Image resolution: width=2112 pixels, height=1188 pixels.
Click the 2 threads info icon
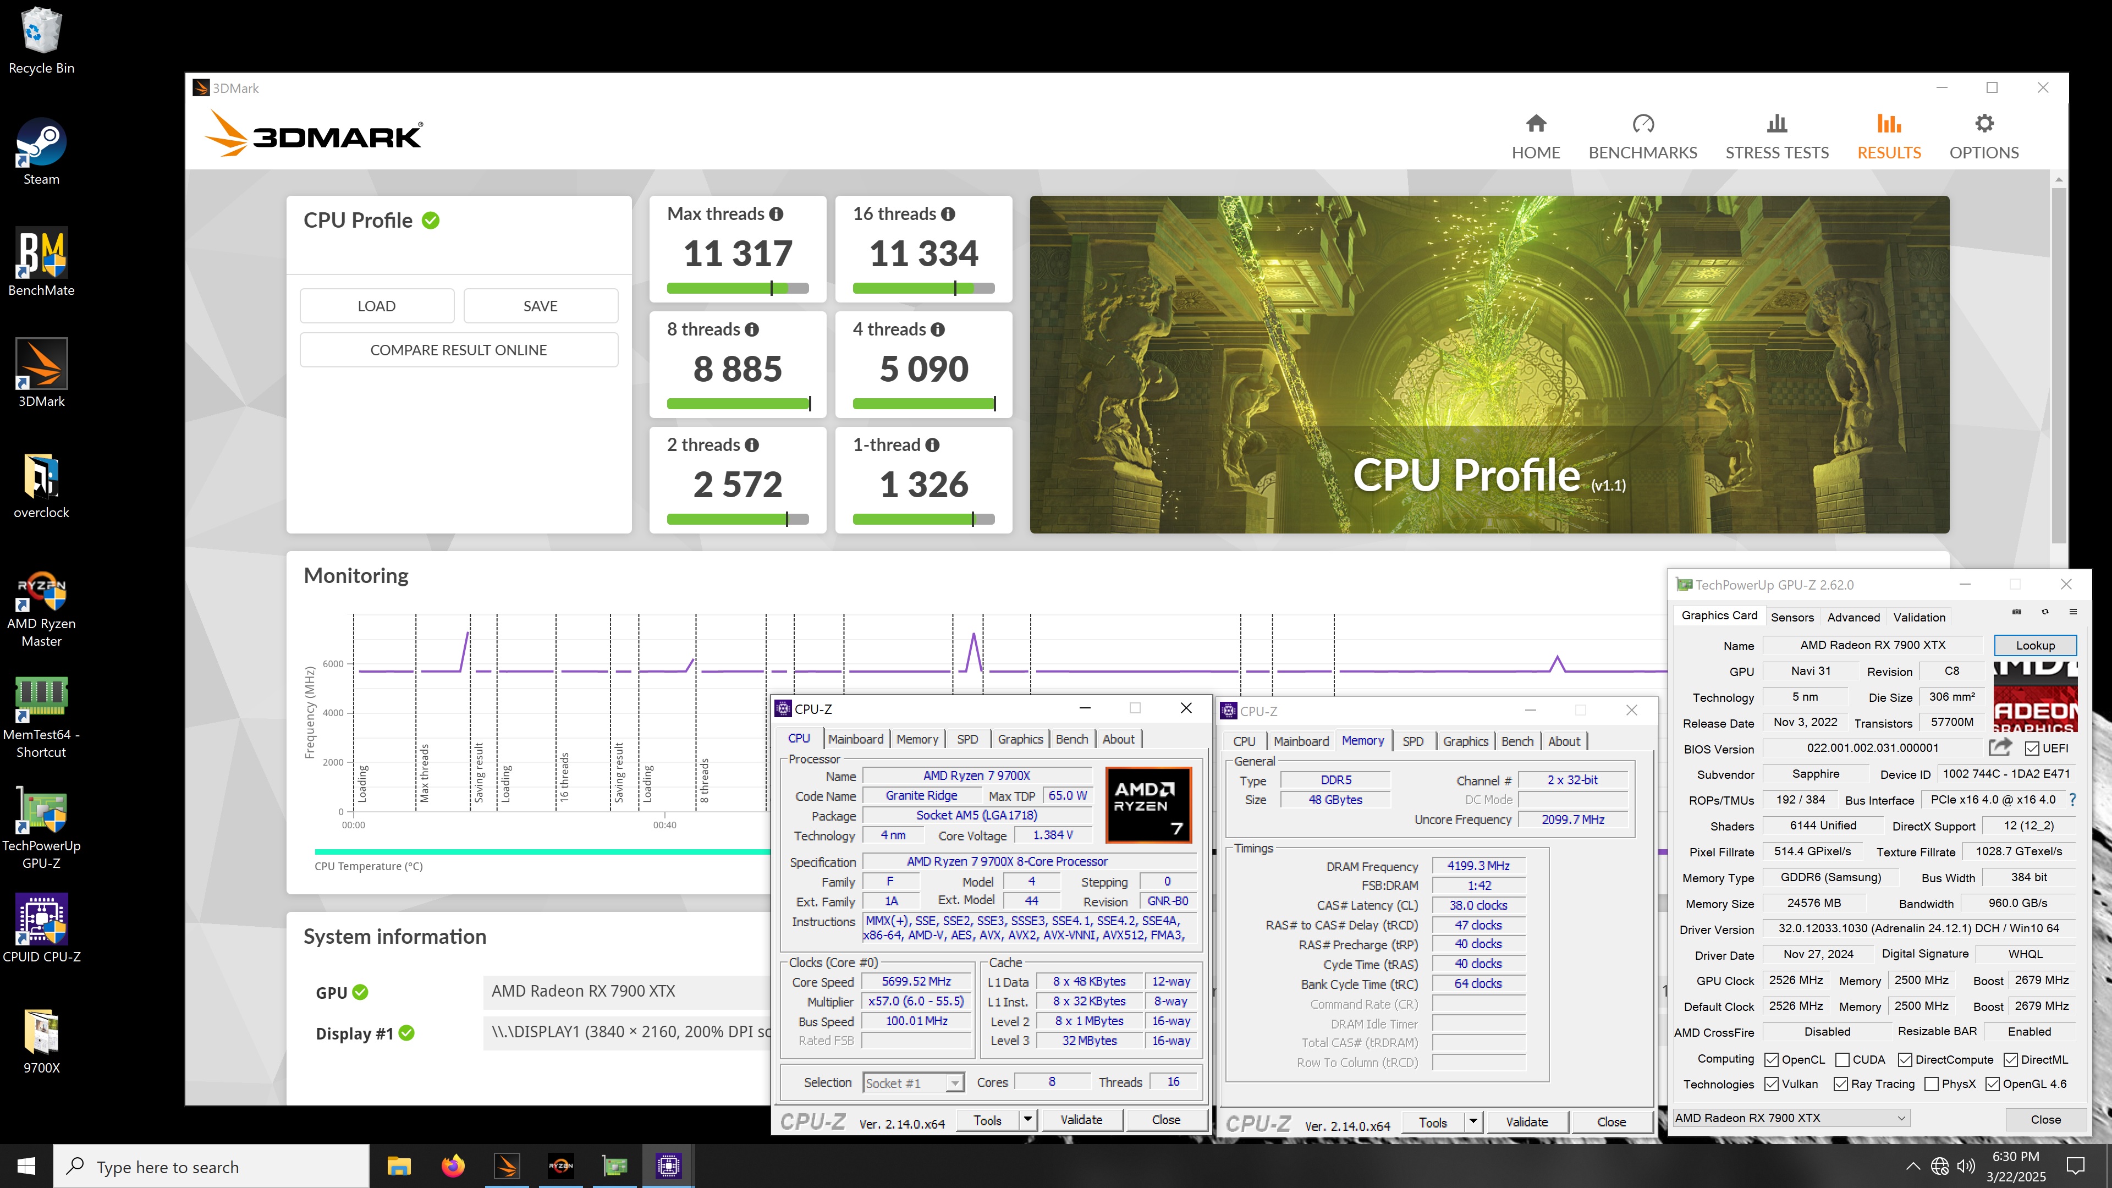coord(751,445)
